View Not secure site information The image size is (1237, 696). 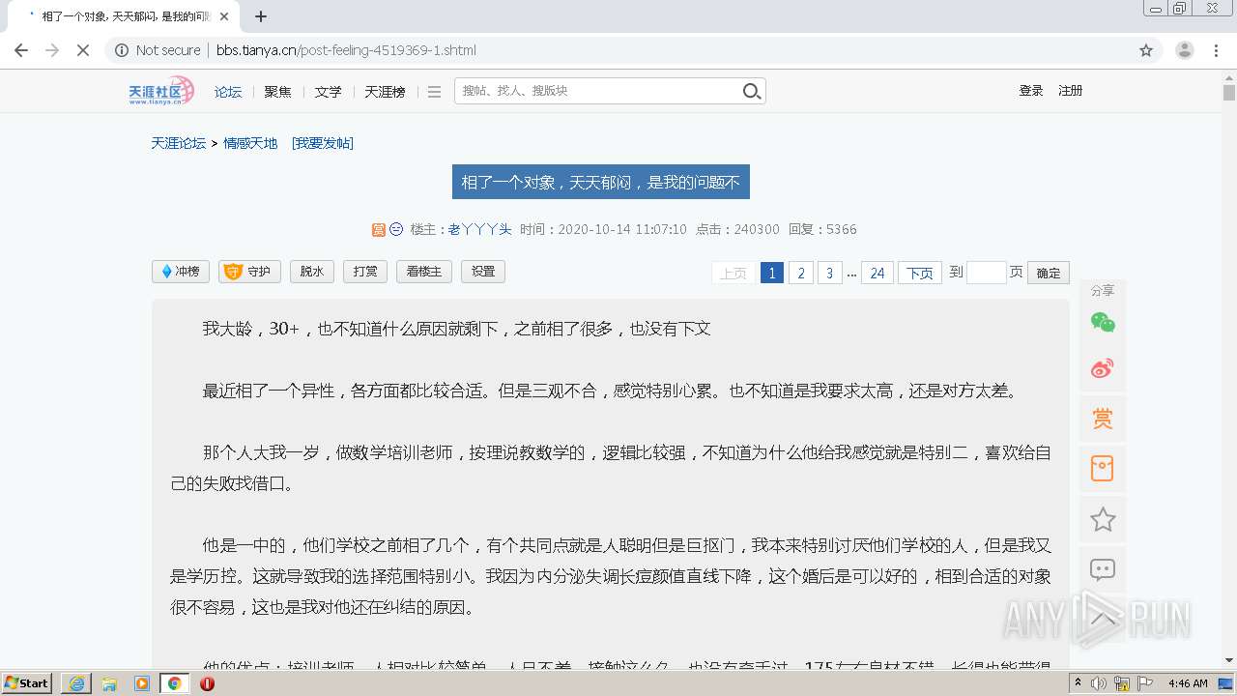tap(158, 50)
